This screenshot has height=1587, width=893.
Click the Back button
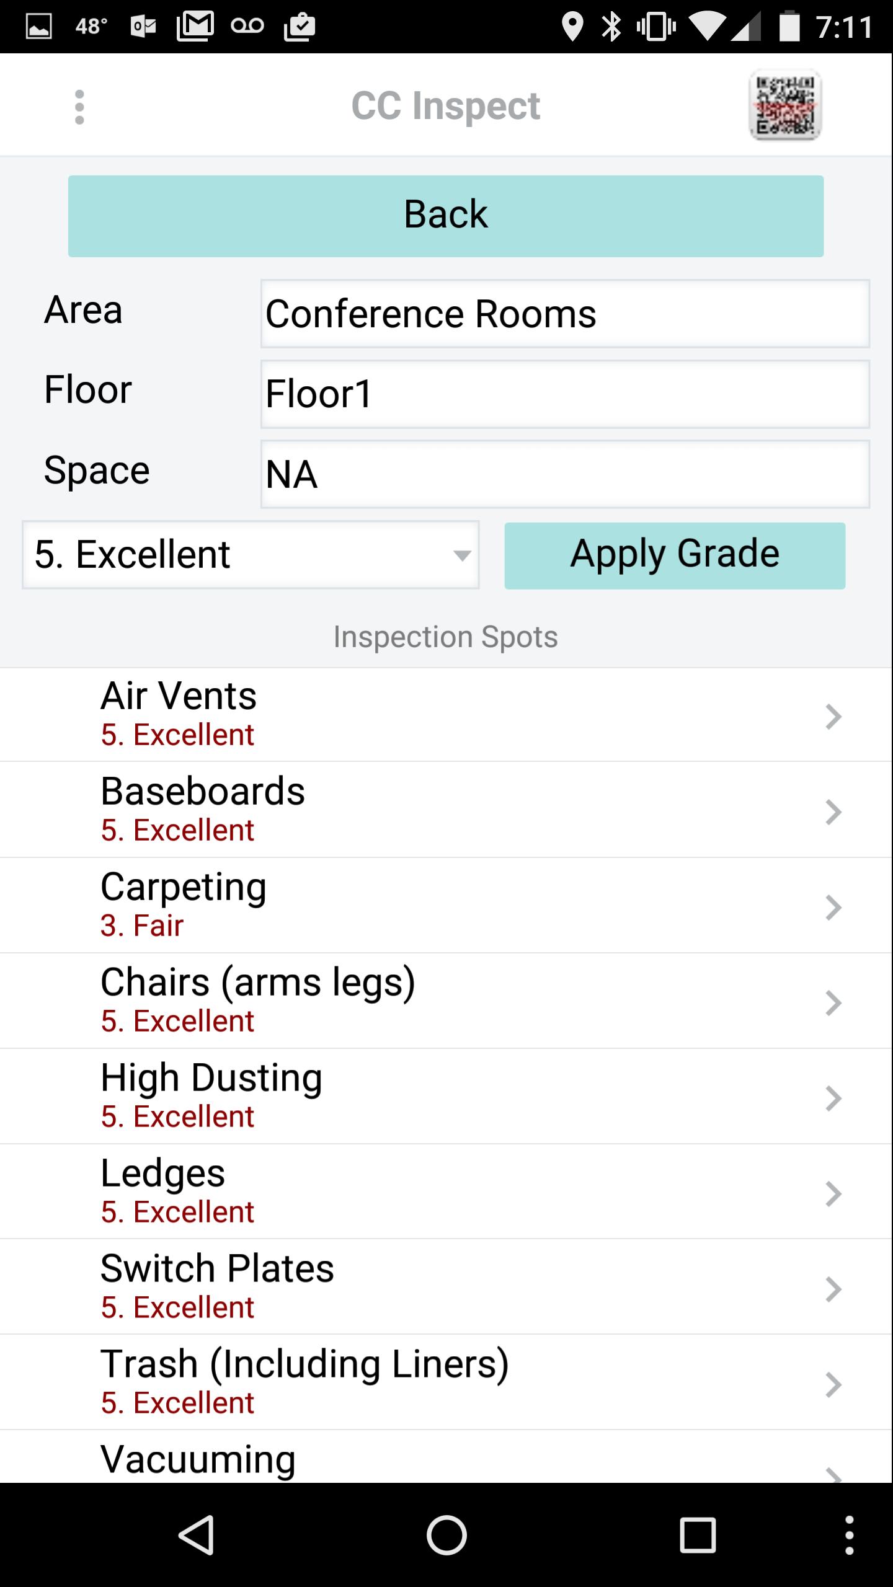[446, 216]
